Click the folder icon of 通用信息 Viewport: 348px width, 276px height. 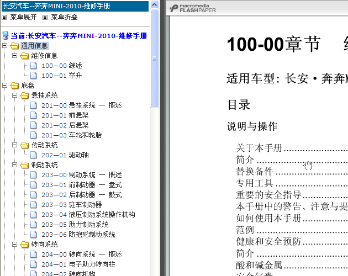(x=15, y=46)
